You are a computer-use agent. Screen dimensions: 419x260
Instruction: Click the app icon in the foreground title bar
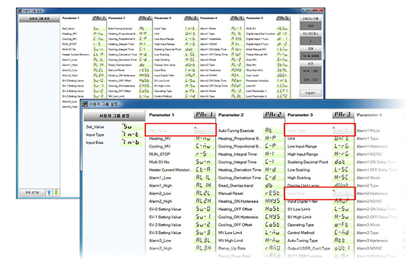[85, 104]
